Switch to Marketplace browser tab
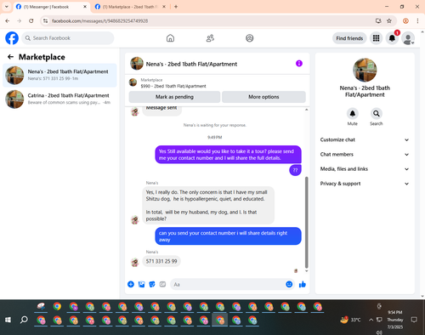Viewport: 425px width, 335px height. [x=130, y=7]
